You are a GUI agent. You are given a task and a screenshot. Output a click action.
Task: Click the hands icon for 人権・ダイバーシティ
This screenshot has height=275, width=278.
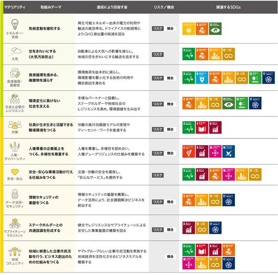[15, 147]
